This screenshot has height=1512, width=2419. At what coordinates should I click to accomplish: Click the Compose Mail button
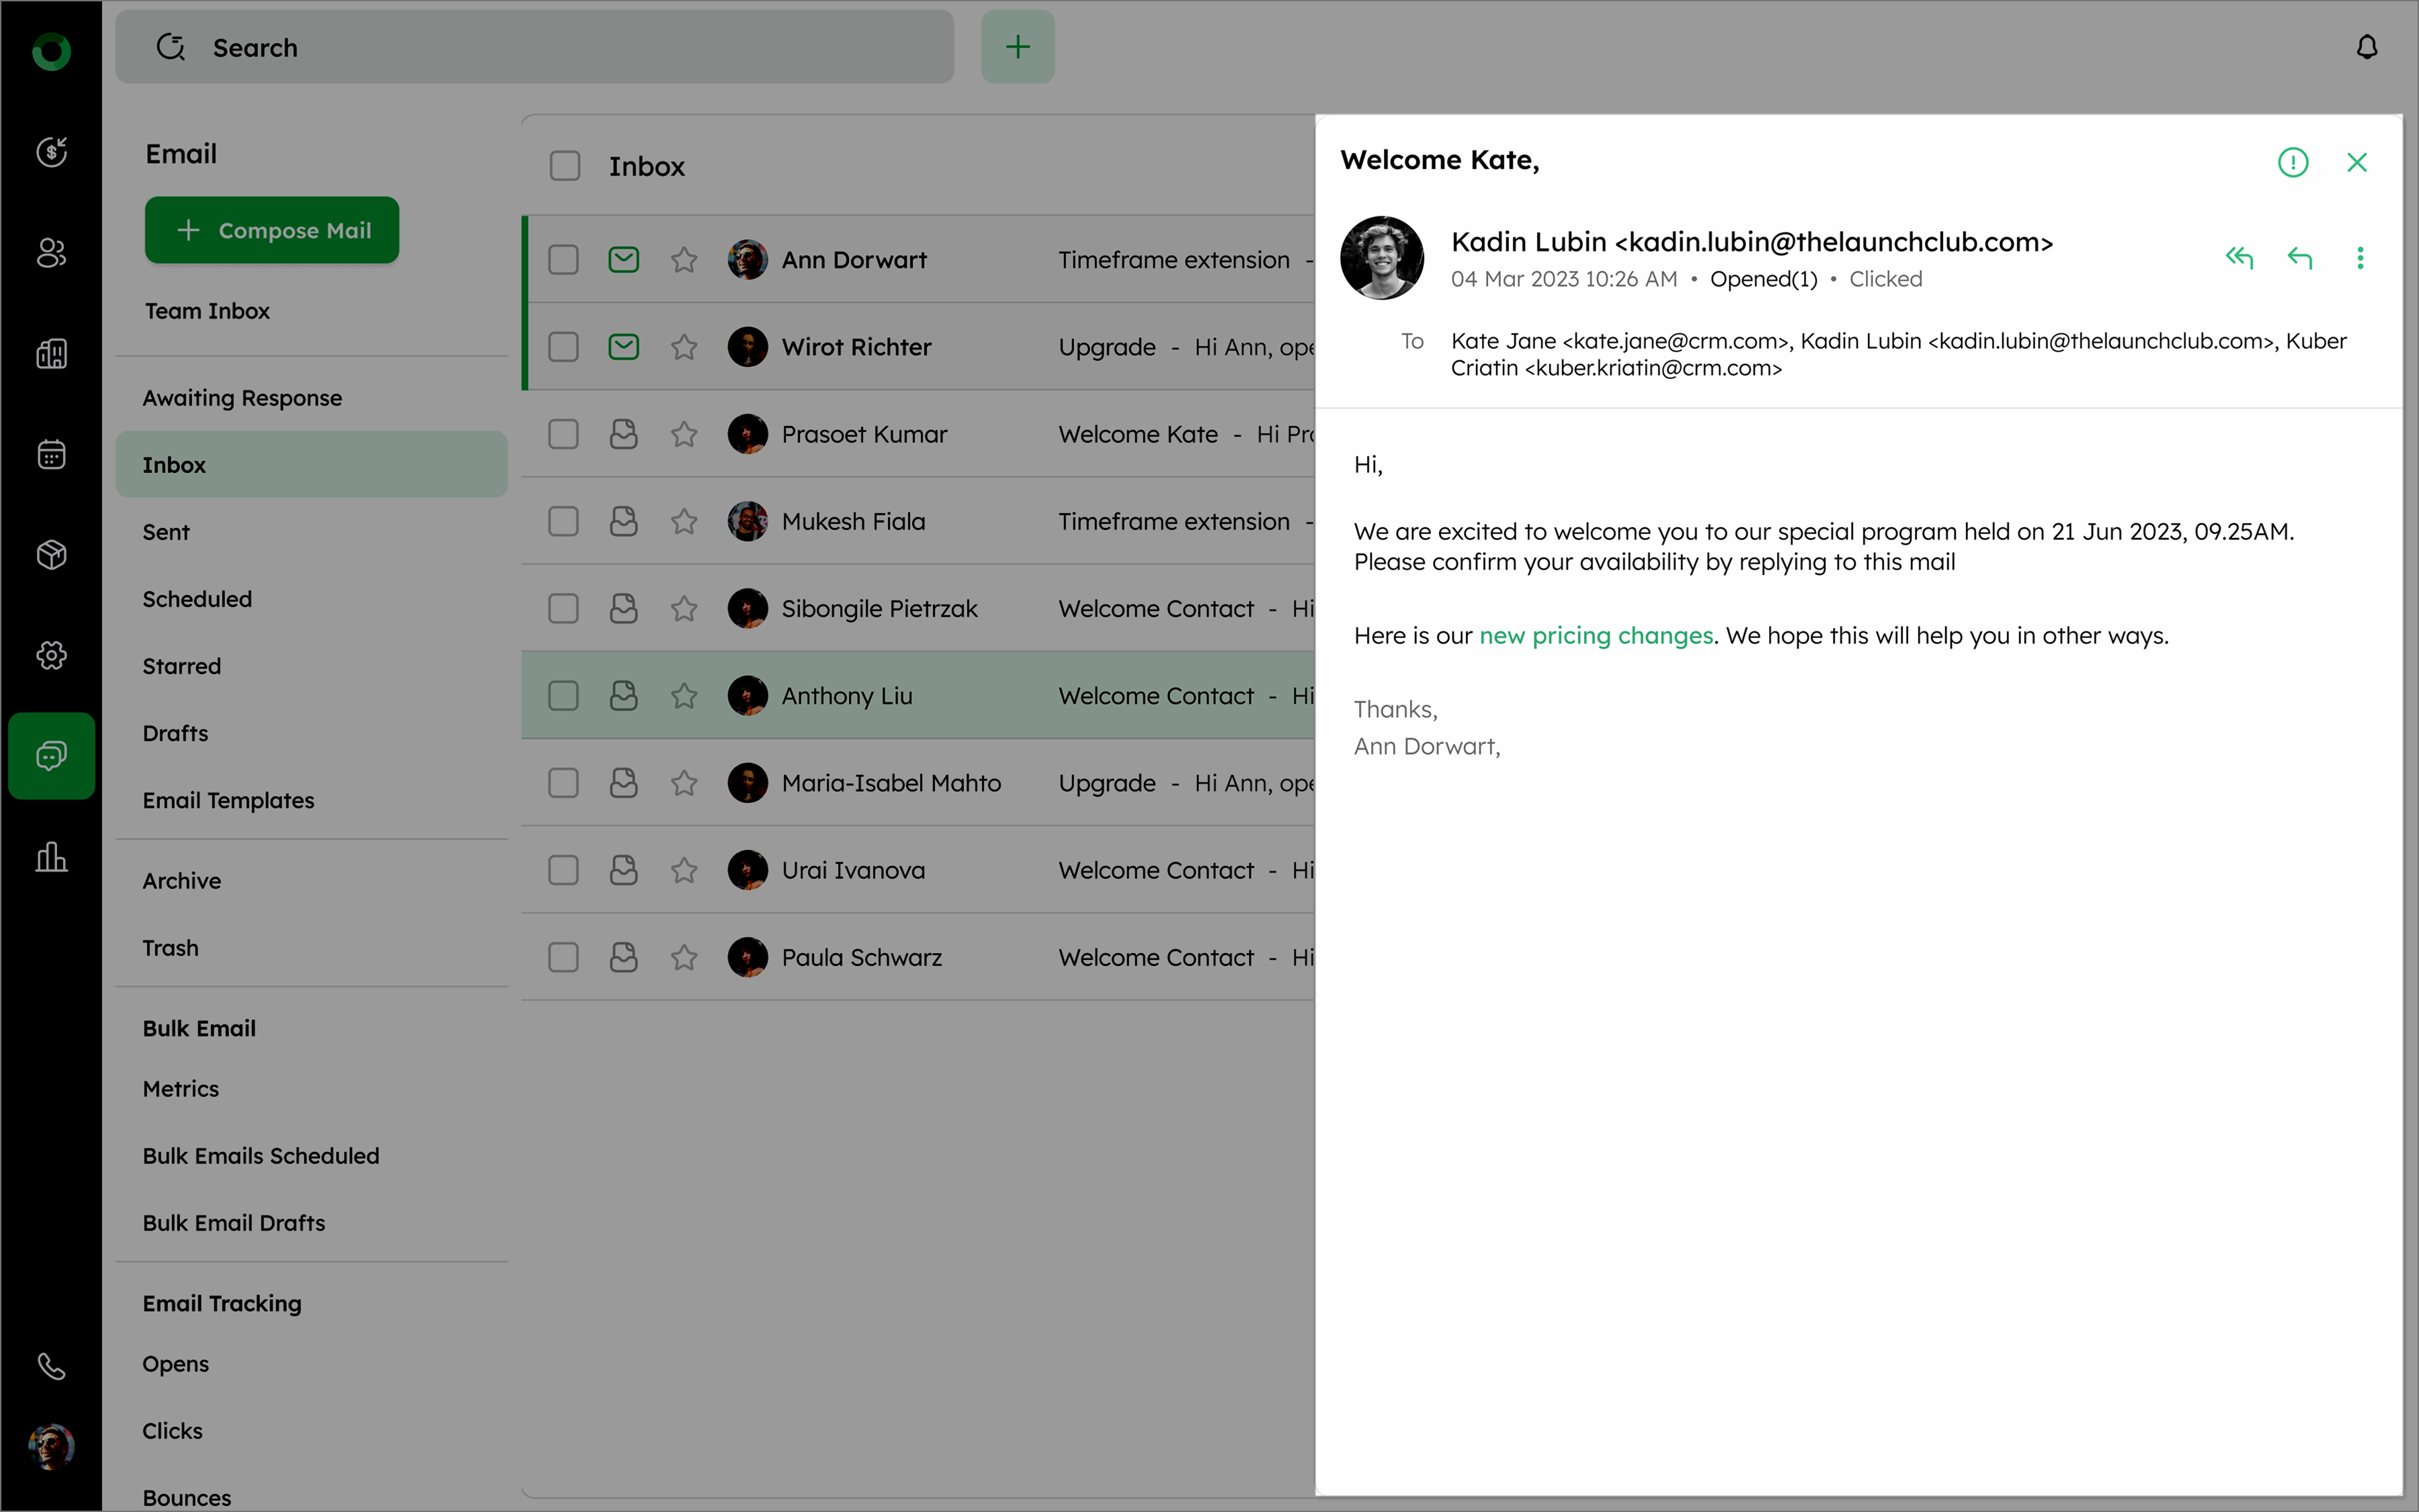(x=272, y=230)
